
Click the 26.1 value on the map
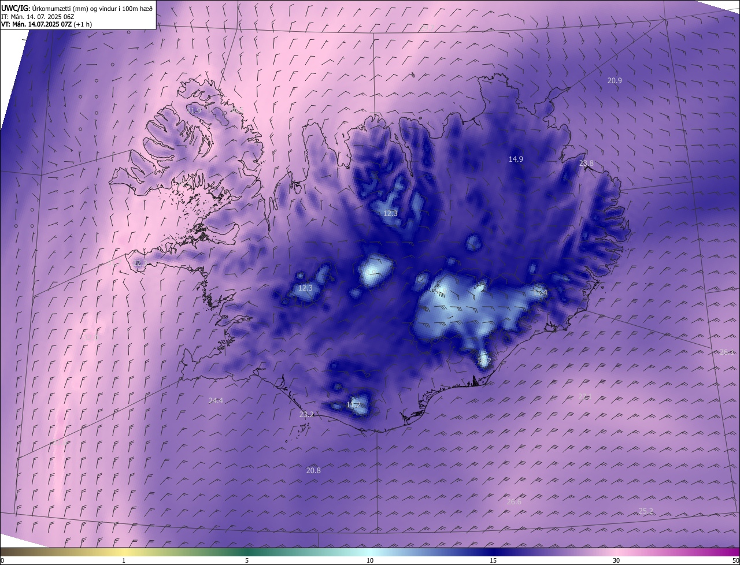point(727,352)
